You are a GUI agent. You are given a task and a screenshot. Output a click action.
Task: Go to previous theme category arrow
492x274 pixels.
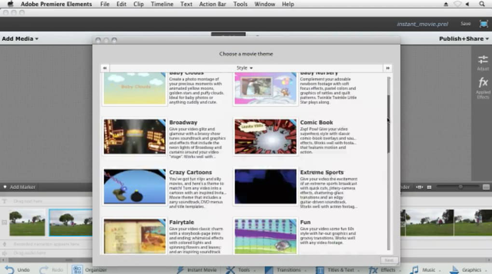pos(105,68)
